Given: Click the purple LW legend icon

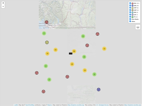Looking at the screenshot, I should (133, 15).
